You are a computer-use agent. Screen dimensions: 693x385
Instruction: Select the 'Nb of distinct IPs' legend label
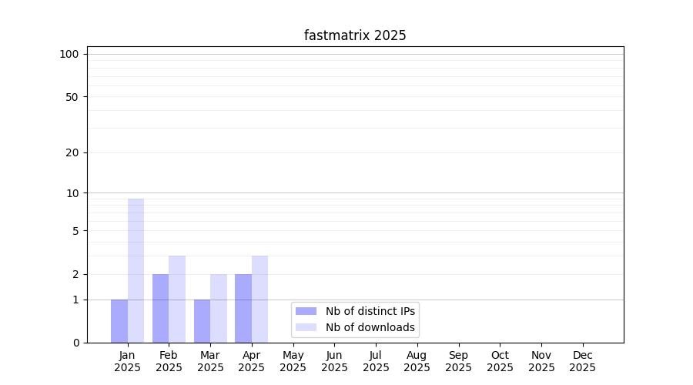(x=370, y=311)
